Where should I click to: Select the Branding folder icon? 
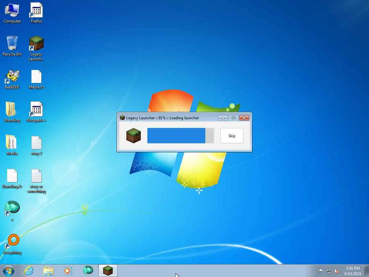tap(12, 112)
